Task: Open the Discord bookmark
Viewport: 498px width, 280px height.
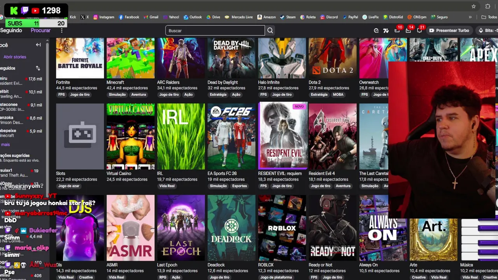Action: coord(329,17)
